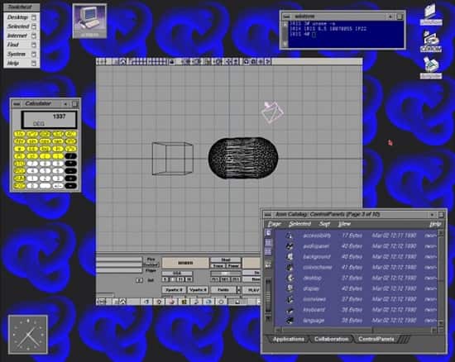Open the display control panel icon
Image resolution: width=455 pixels, height=362 pixels.
(x=290, y=288)
